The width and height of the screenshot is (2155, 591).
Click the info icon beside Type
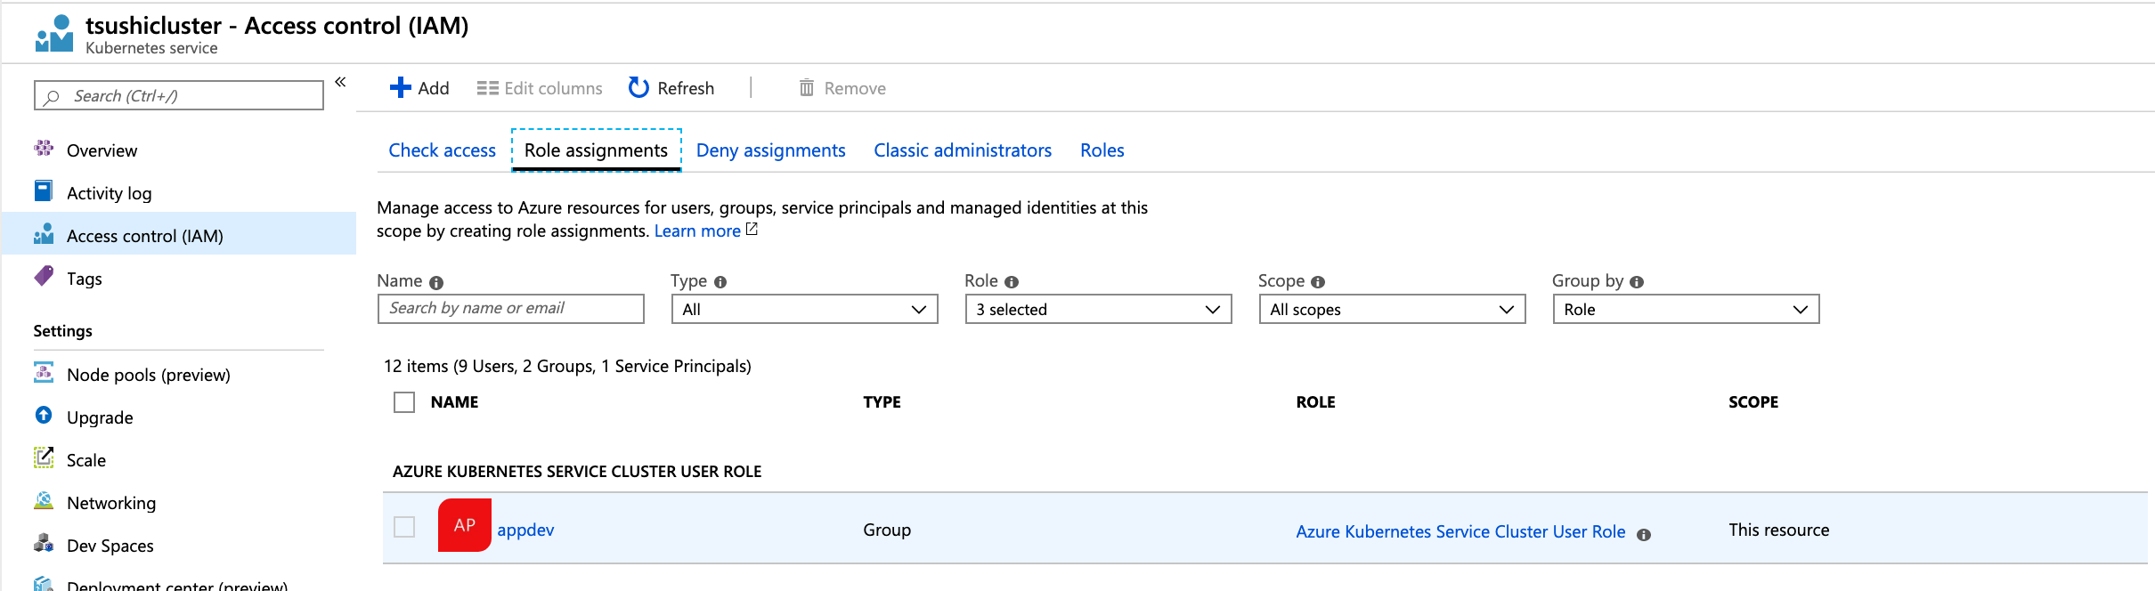[720, 282]
